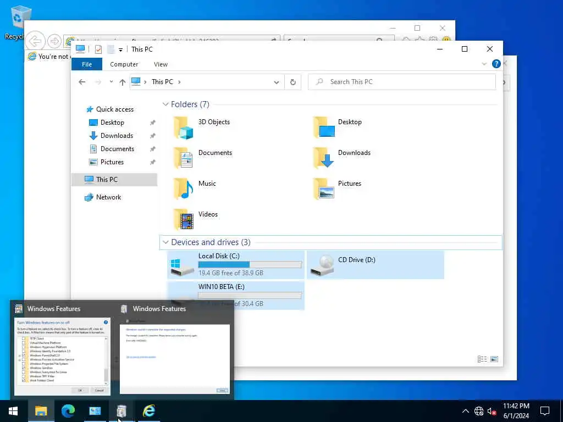Click the chevron after This PC in address bar

point(179,82)
